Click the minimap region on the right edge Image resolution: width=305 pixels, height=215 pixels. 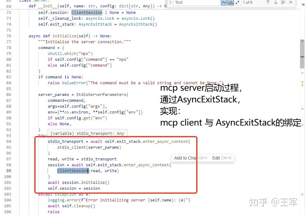pos(302,123)
